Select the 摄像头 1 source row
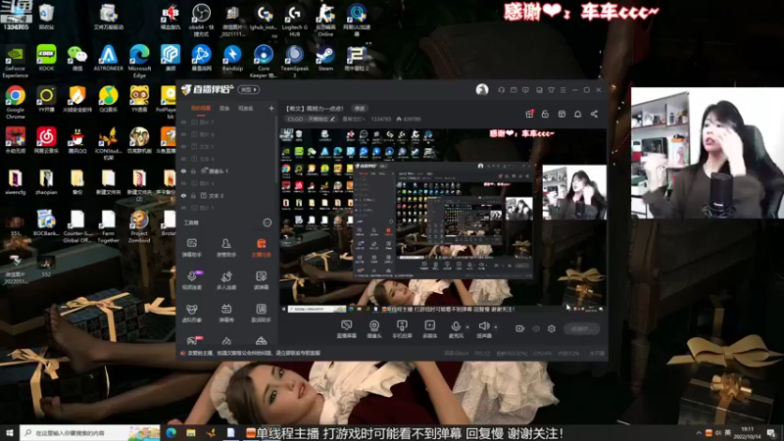Screen dimensions: 784x441 [227, 171]
